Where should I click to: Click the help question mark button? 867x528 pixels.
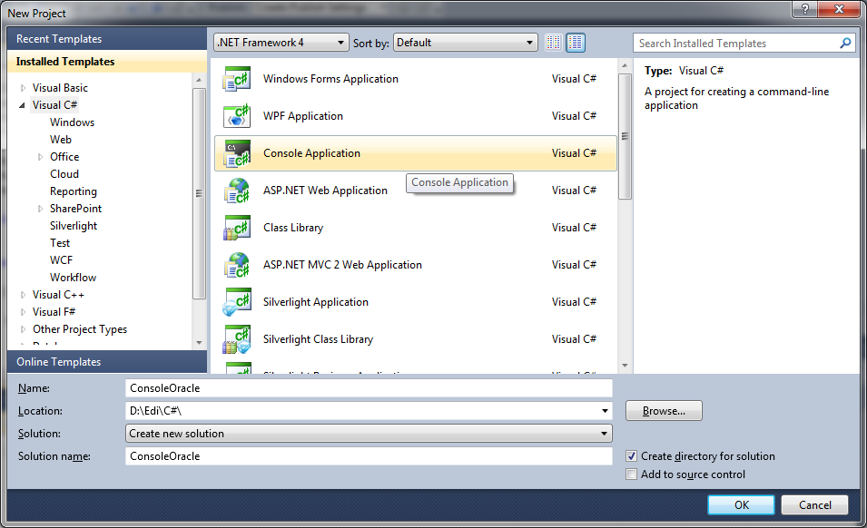804,9
